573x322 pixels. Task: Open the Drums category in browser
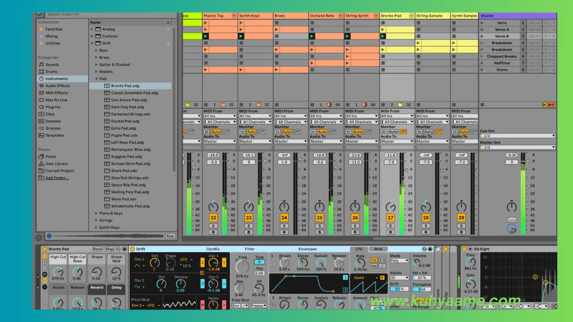(51, 72)
